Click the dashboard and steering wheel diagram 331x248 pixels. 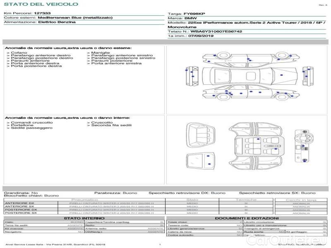coord(305,146)
